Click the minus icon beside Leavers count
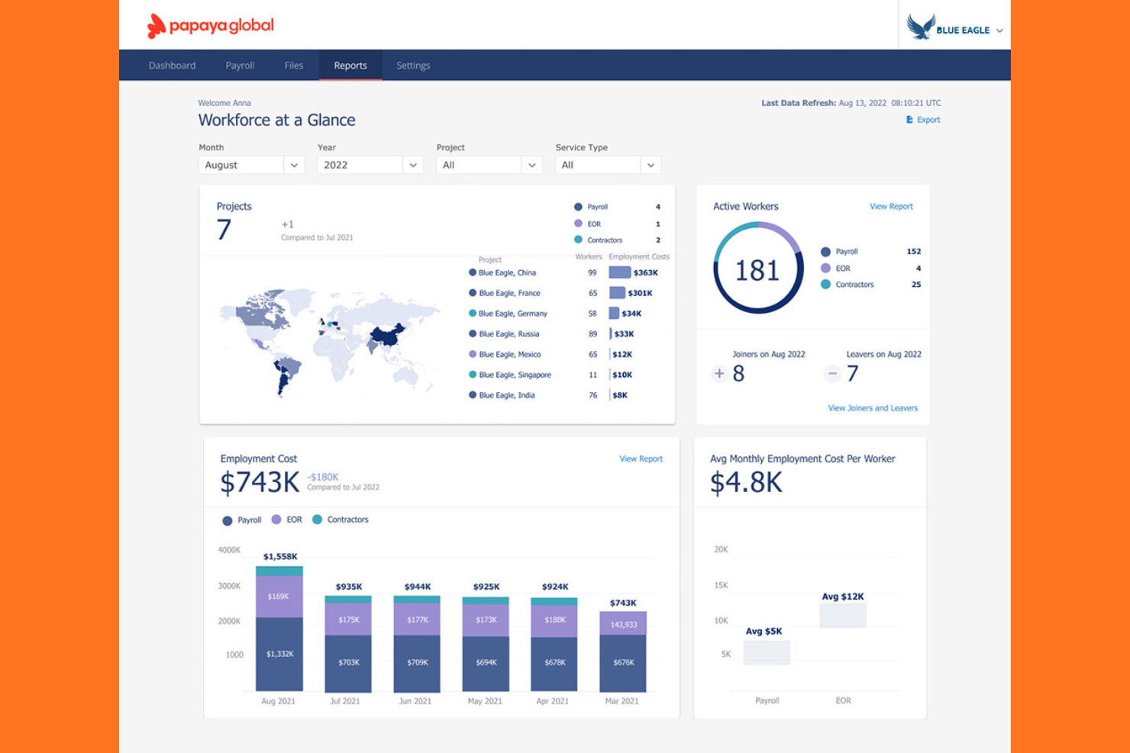This screenshot has height=753, width=1130. [832, 374]
